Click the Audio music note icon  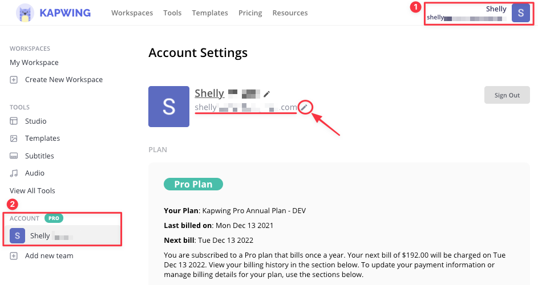14,173
